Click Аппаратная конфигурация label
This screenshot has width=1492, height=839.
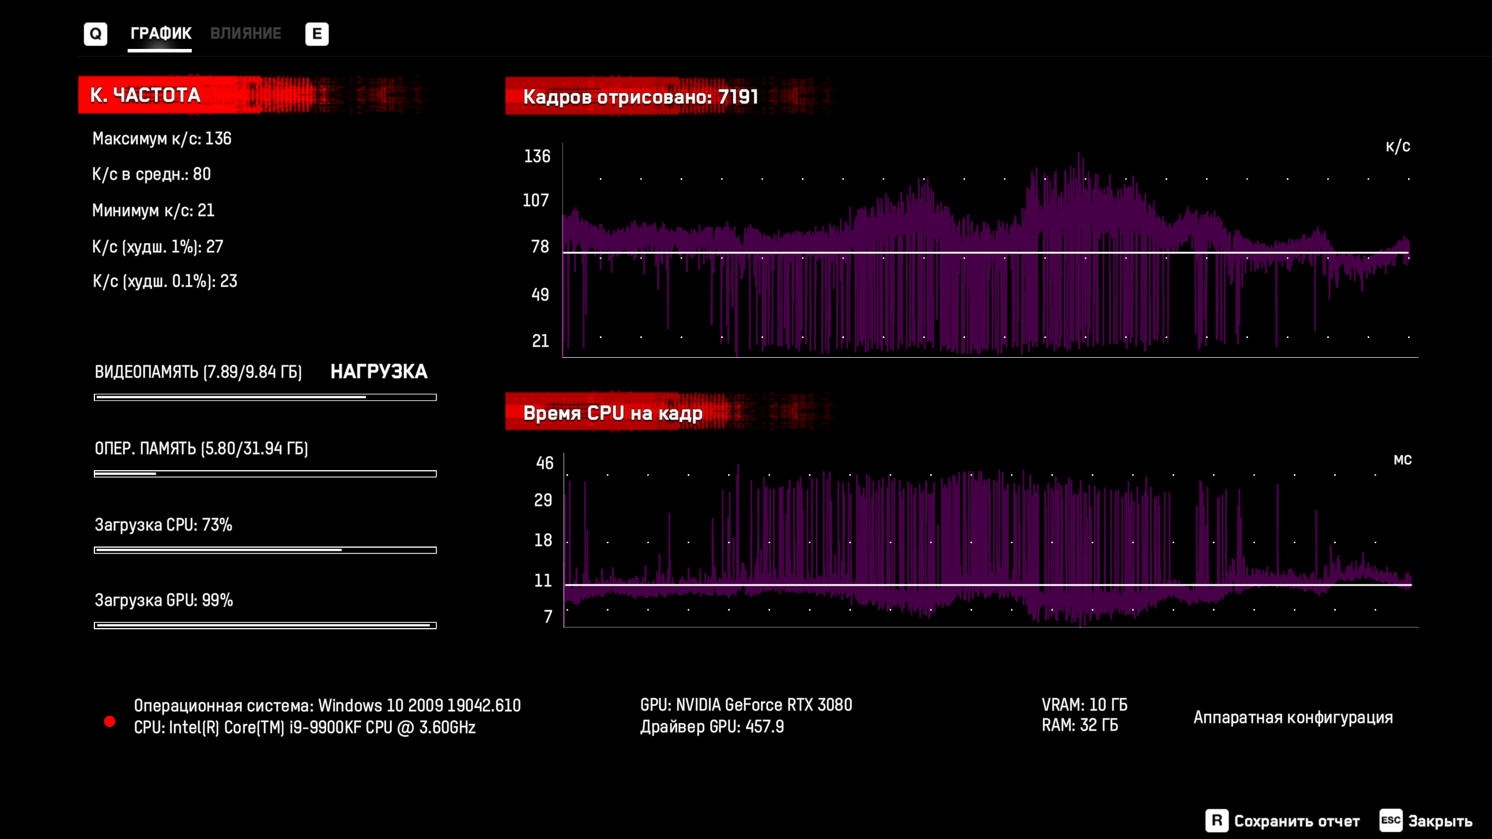click(1293, 717)
